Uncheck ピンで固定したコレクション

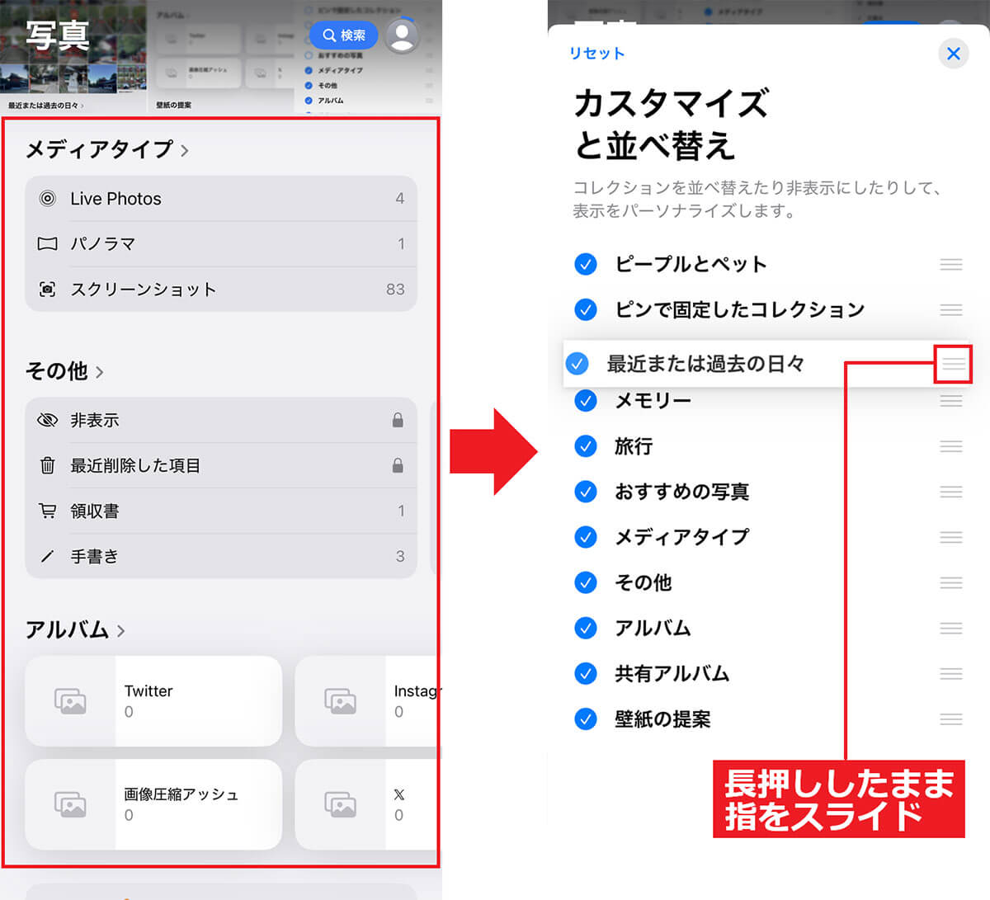click(585, 310)
